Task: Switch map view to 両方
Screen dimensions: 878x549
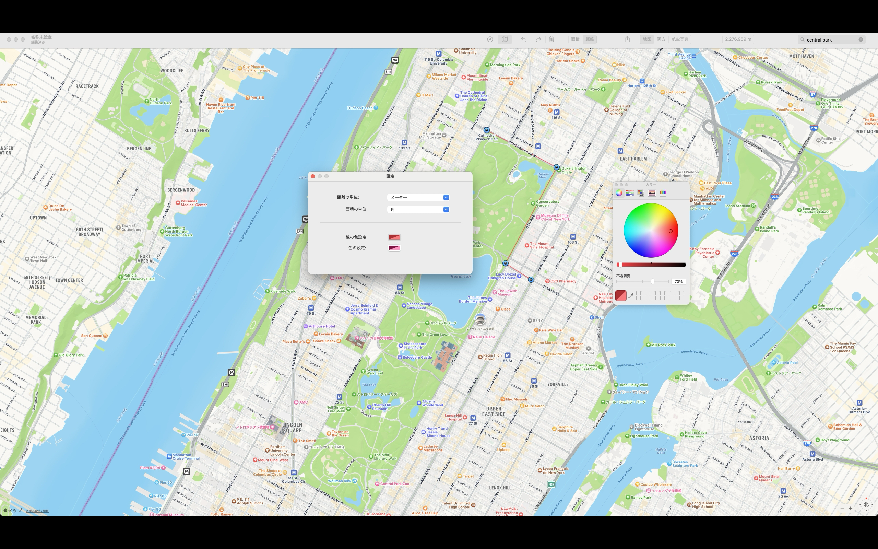Action: pos(661,39)
